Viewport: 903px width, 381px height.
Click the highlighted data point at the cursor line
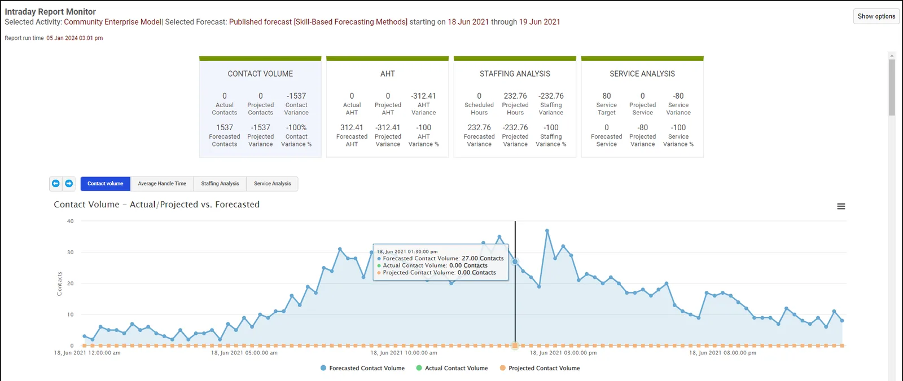tap(515, 262)
